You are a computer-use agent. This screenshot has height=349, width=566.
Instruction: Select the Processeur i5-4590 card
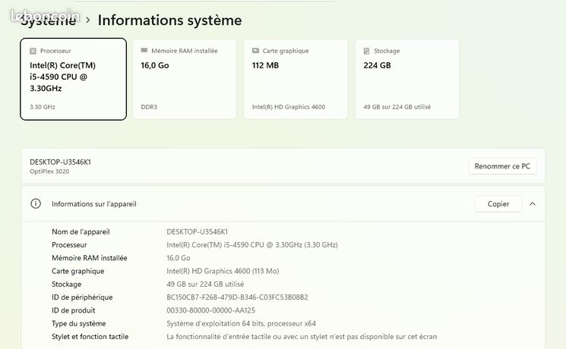click(73, 79)
